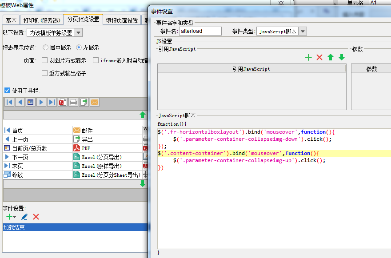This screenshot has width=391, height=258.
Task: Move referenced JavaScript up
Action: [x=331, y=57]
